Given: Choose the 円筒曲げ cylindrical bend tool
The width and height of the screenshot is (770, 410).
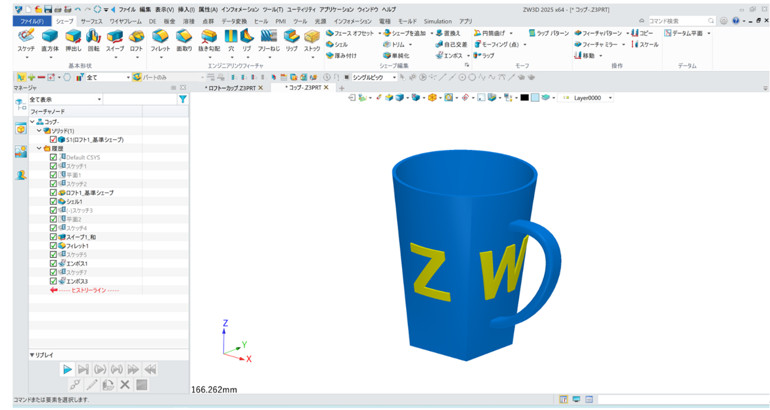Looking at the screenshot, I should coord(489,33).
